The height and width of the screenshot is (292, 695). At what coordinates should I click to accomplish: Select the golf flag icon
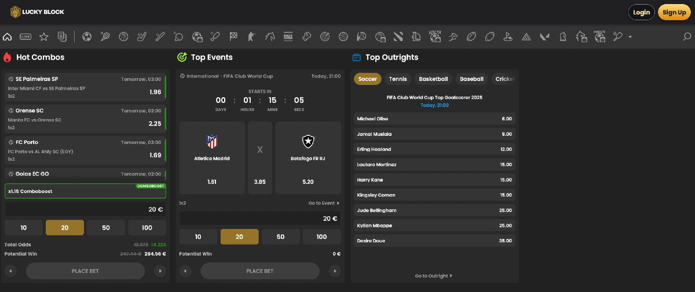click(x=508, y=37)
